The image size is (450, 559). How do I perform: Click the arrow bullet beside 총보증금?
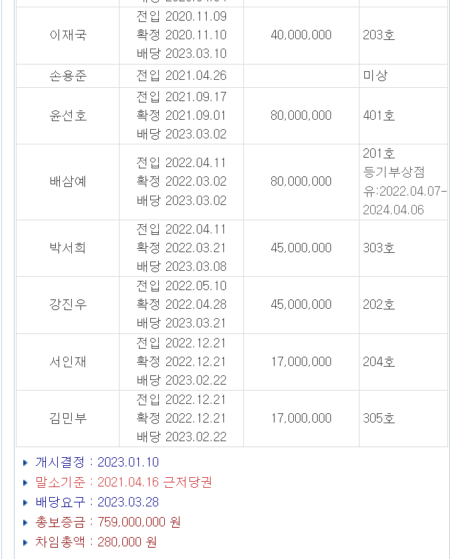[25, 522]
